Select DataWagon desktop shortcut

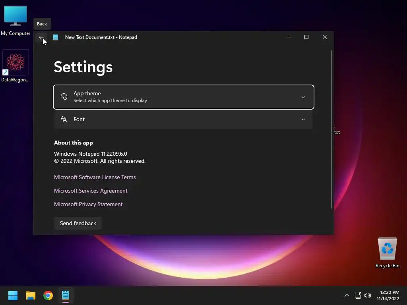(x=16, y=66)
